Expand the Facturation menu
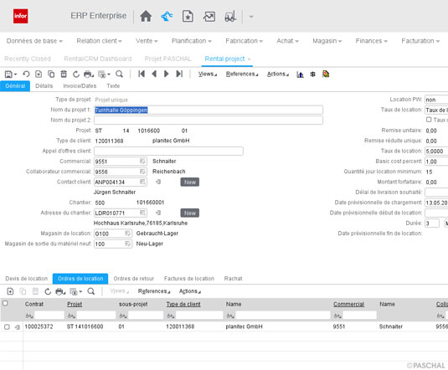 coord(420,41)
